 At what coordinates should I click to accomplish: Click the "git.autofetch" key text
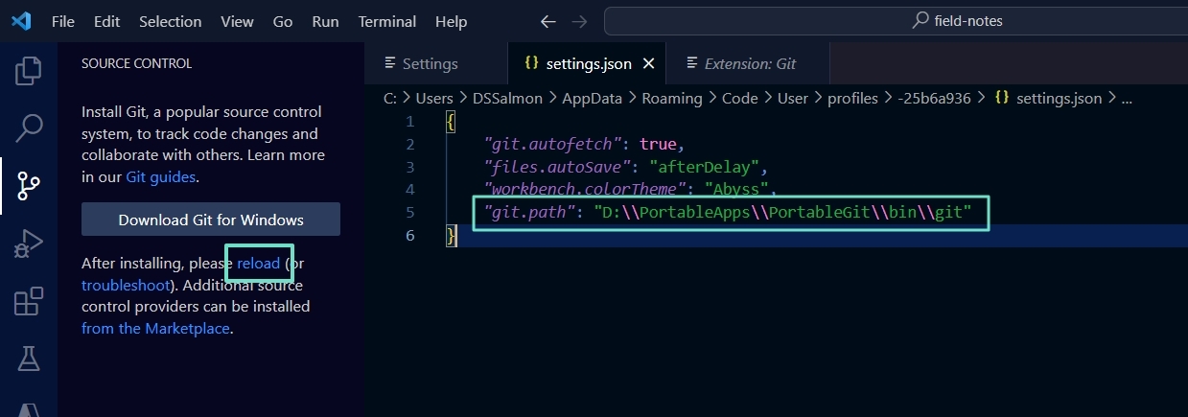pos(555,144)
